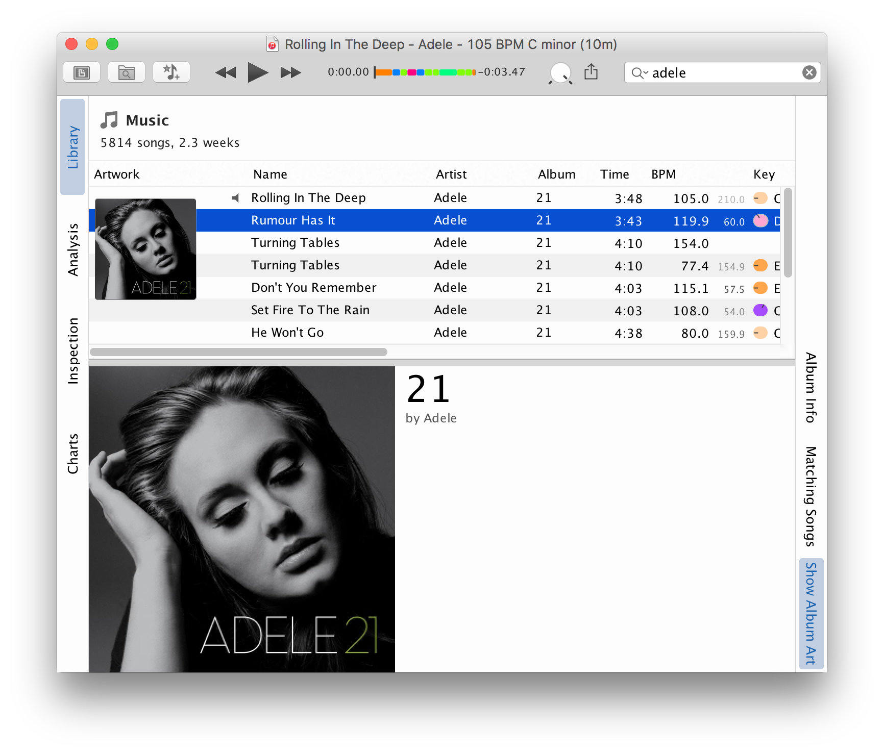884x754 pixels.
Task: Skip ahead with the fast-forward button
Action: point(290,72)
